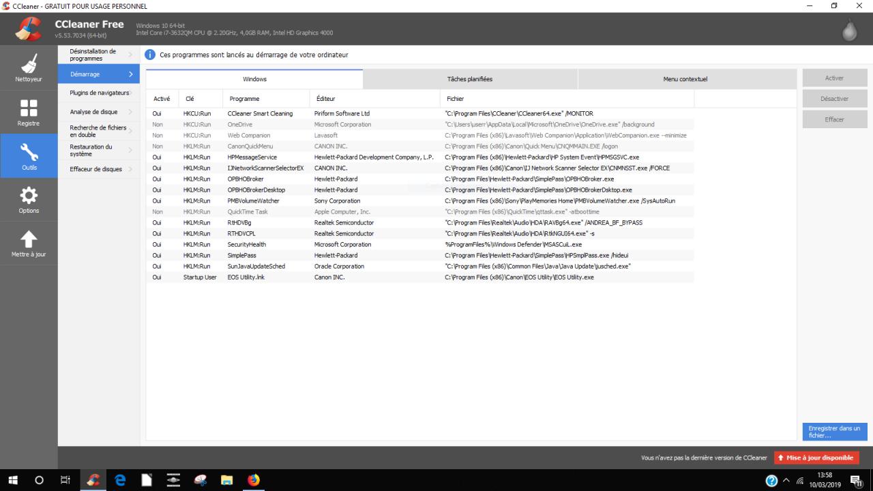
Task: Click the pear icon in the header
Action: (850, 29)
